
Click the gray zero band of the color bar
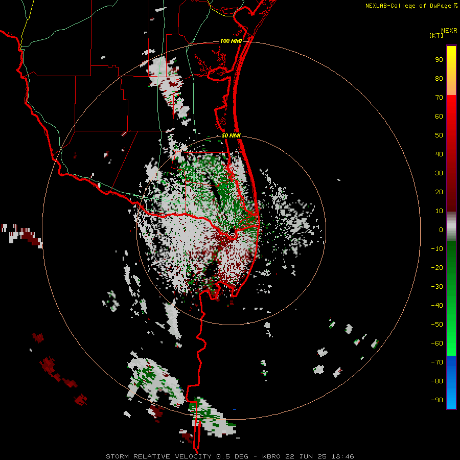(x=451, y=226)
